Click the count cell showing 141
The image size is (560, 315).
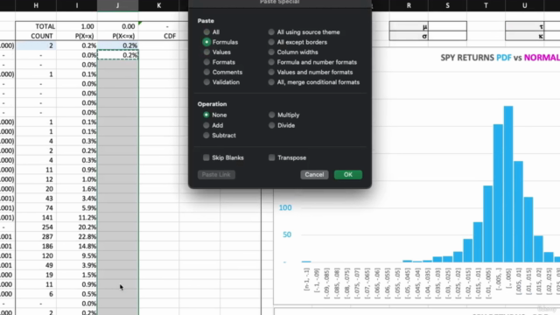click(x=36, y=218)
